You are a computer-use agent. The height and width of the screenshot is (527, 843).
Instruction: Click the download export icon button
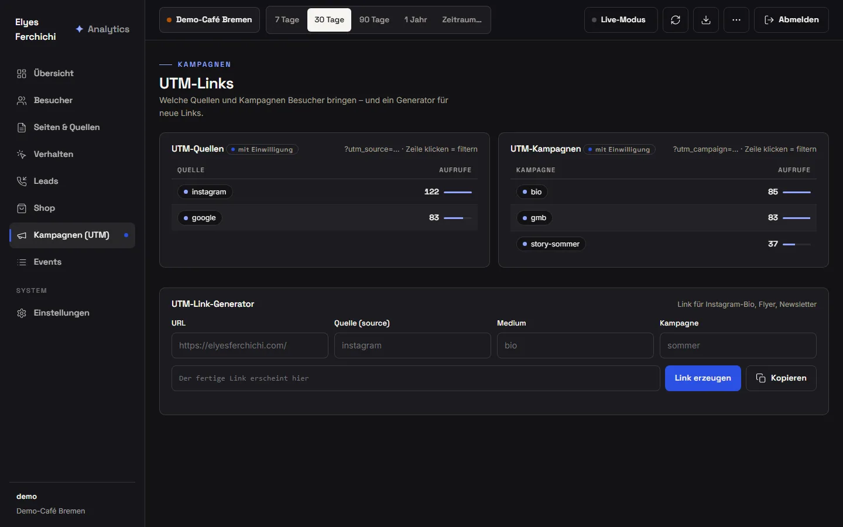click(x=706, y=20)
